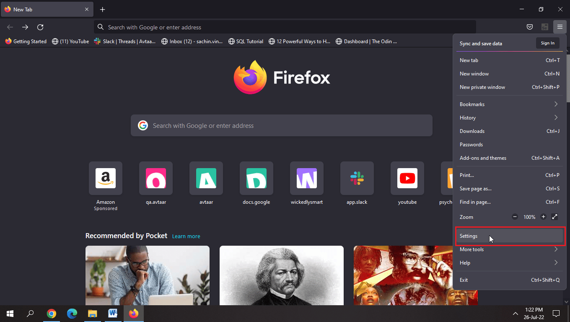
Task: Open the Pocket story with historical portrait
Action: pos(282,275)
